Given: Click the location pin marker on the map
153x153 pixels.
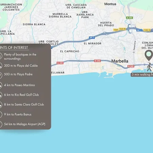Looking at the screenshot, I should (x=149, y=55).
